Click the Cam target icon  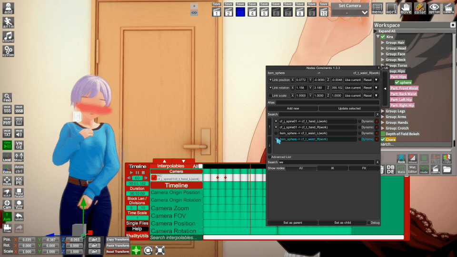point(7,205)
